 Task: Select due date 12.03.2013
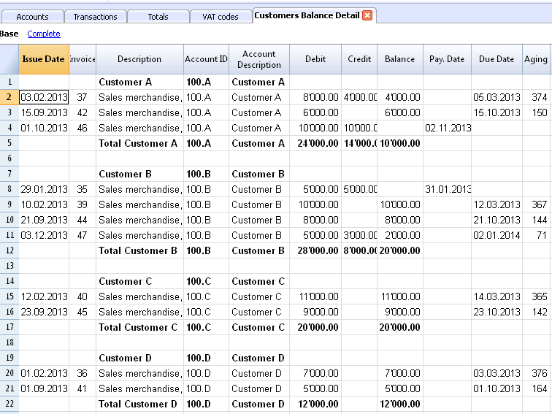(497, 204)
